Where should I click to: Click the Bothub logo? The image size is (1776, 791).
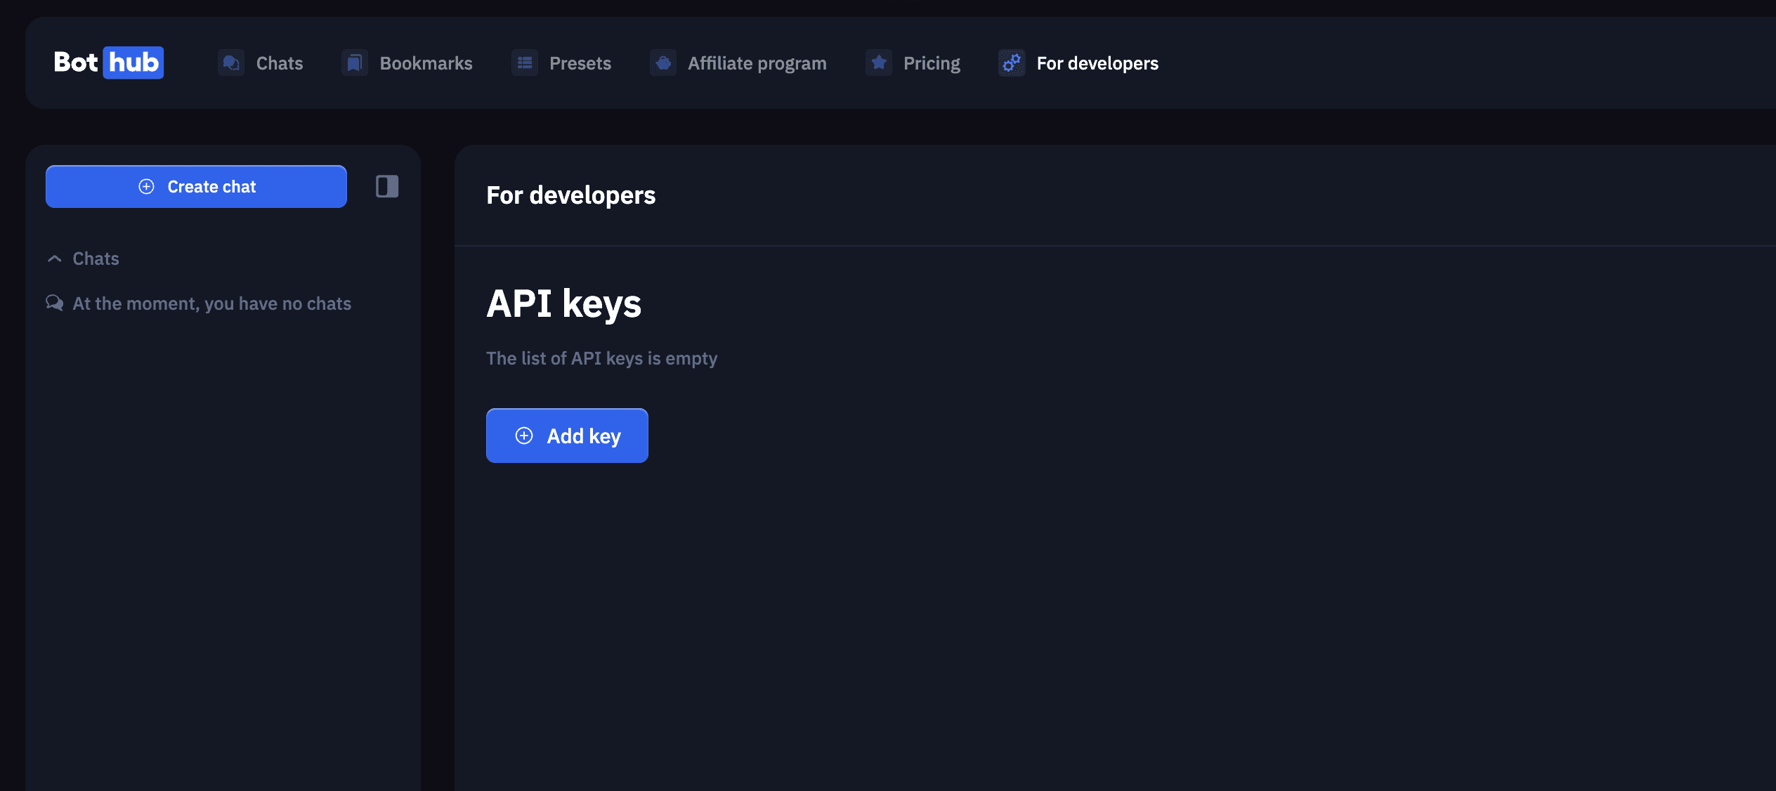[x=108, y=63]
